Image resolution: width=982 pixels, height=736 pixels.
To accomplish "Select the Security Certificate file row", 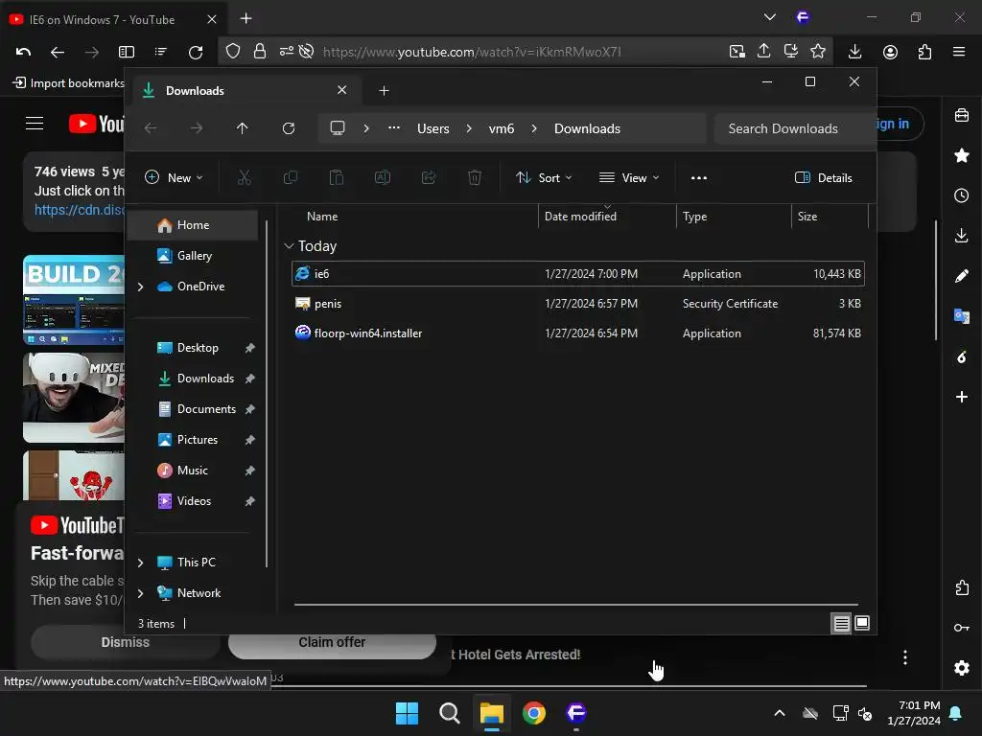I will pyautogui.click(x=577, y=304).
